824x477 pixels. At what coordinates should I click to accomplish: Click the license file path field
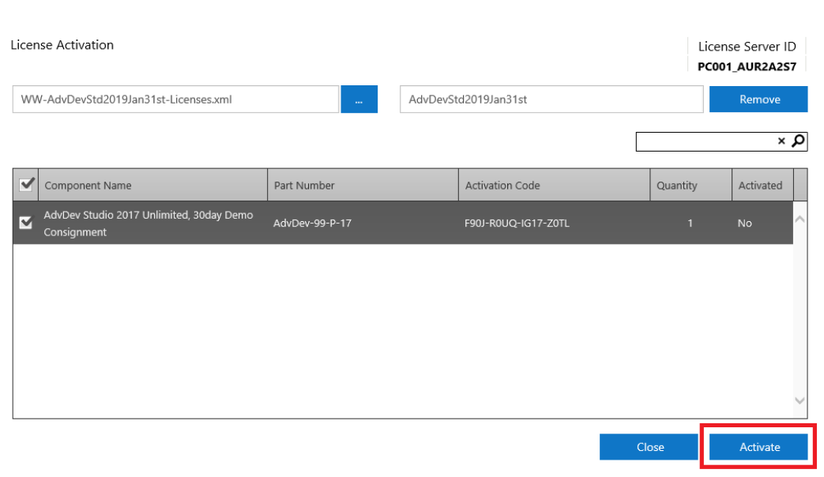[x=175, y=100]
